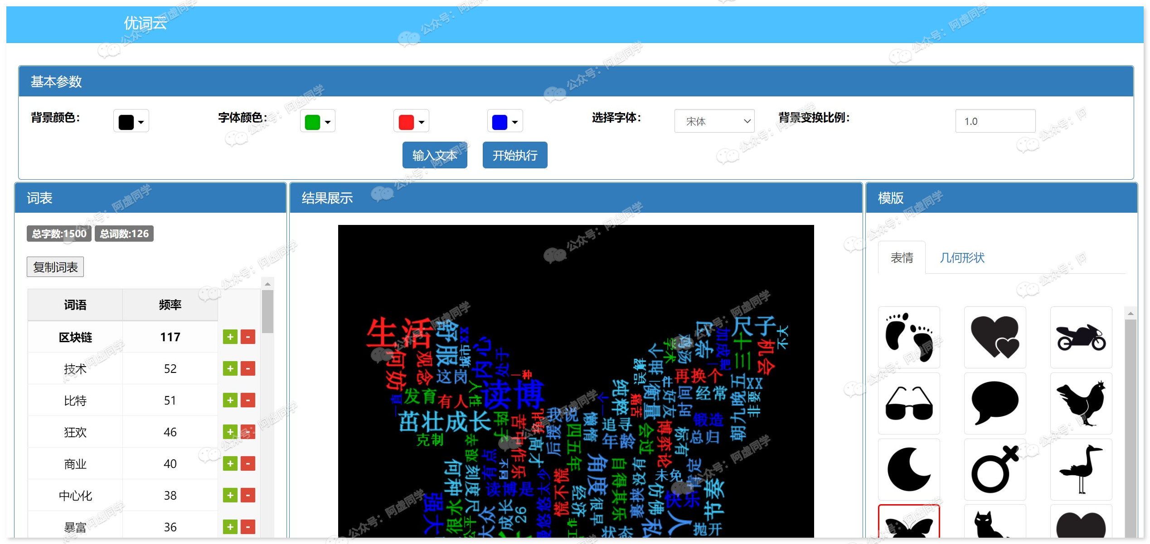Choose the double hearts template

[995, 337]
